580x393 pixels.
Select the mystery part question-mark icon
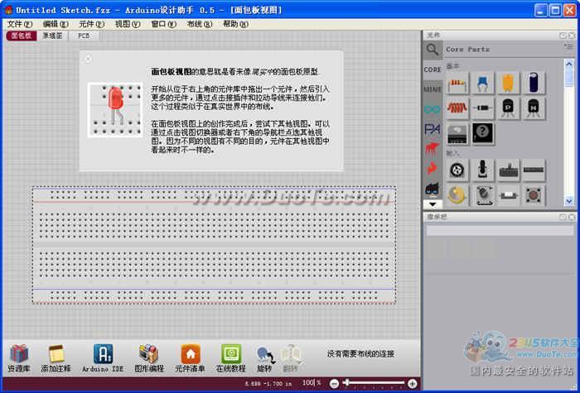coord(483,134)
